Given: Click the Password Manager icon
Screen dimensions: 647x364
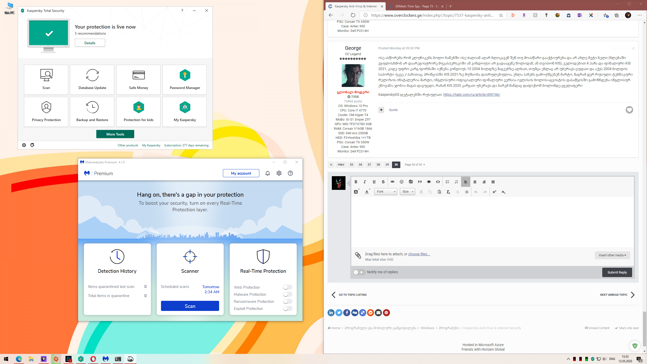Looking at the screenshot, I should pos(185,75).
